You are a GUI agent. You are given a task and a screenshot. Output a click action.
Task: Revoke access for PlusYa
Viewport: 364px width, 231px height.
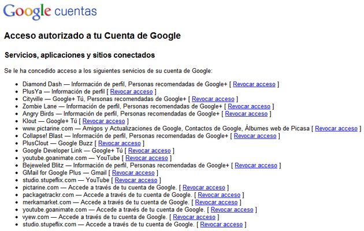coord(131,92)
